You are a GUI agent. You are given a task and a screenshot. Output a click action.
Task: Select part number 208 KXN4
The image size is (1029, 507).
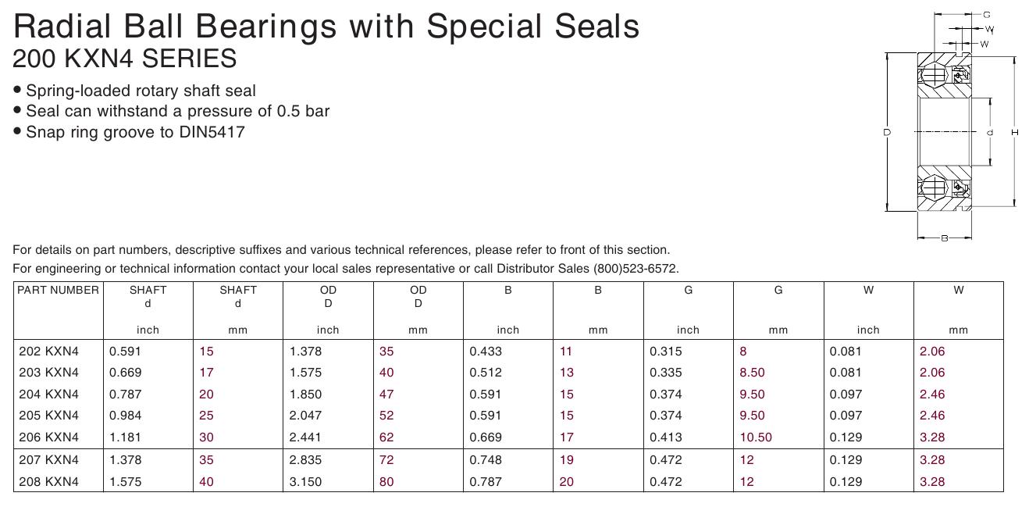pyautogui.click(x=48, y=482)
